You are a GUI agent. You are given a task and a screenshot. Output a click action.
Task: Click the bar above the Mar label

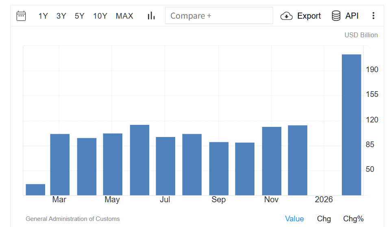pos(60,164)
